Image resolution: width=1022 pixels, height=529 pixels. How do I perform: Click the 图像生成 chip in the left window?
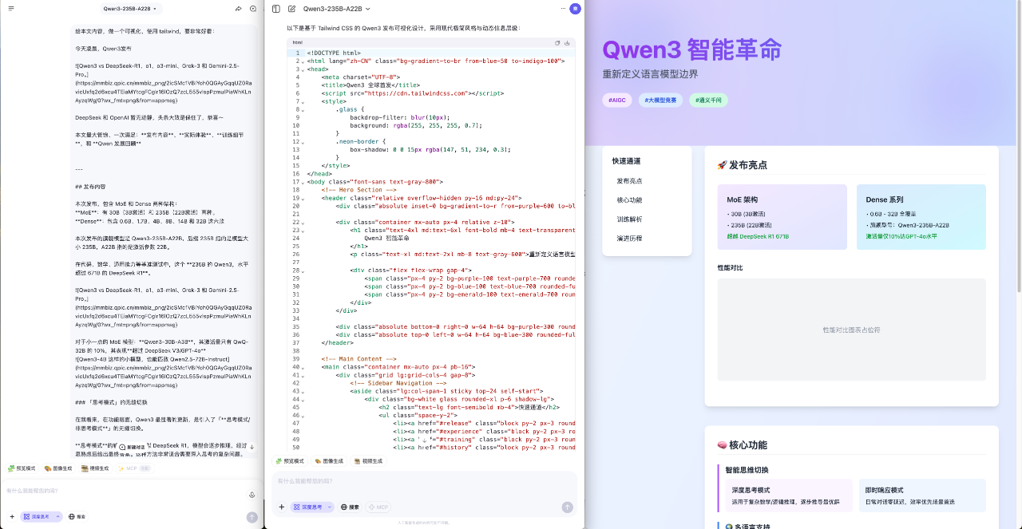59,468
